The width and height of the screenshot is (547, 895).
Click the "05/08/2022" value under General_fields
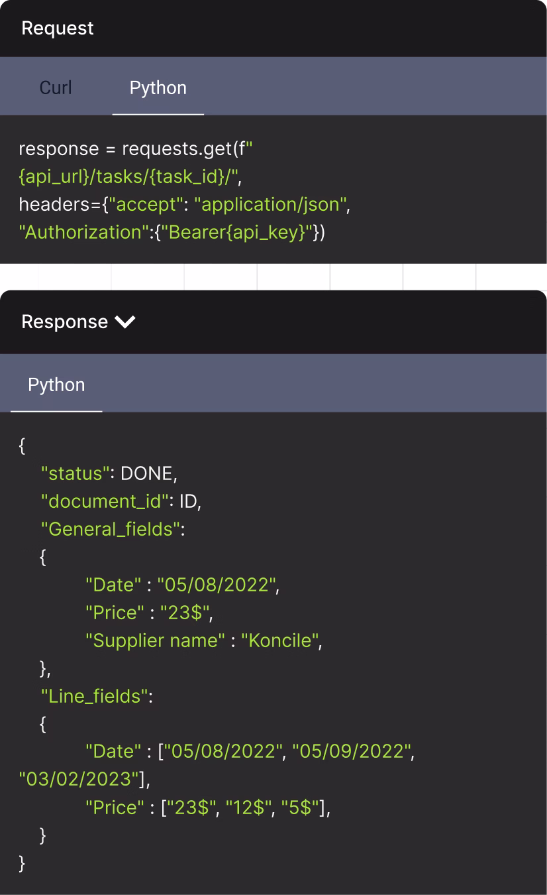tap(216, 585)
